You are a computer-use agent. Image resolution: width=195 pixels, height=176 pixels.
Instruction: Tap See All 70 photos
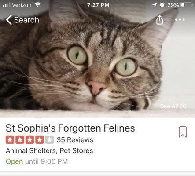[173, 106]
